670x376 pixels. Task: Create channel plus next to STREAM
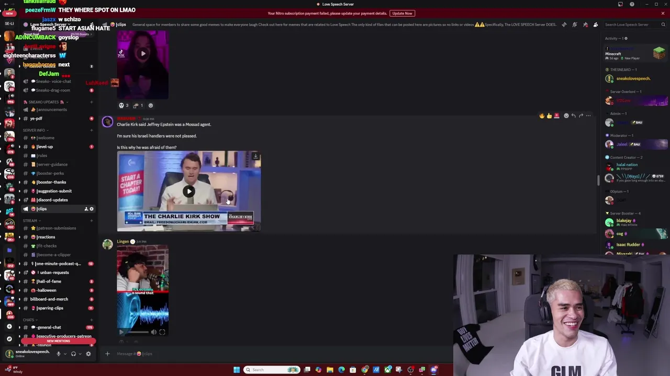click(x=91, y=221)
